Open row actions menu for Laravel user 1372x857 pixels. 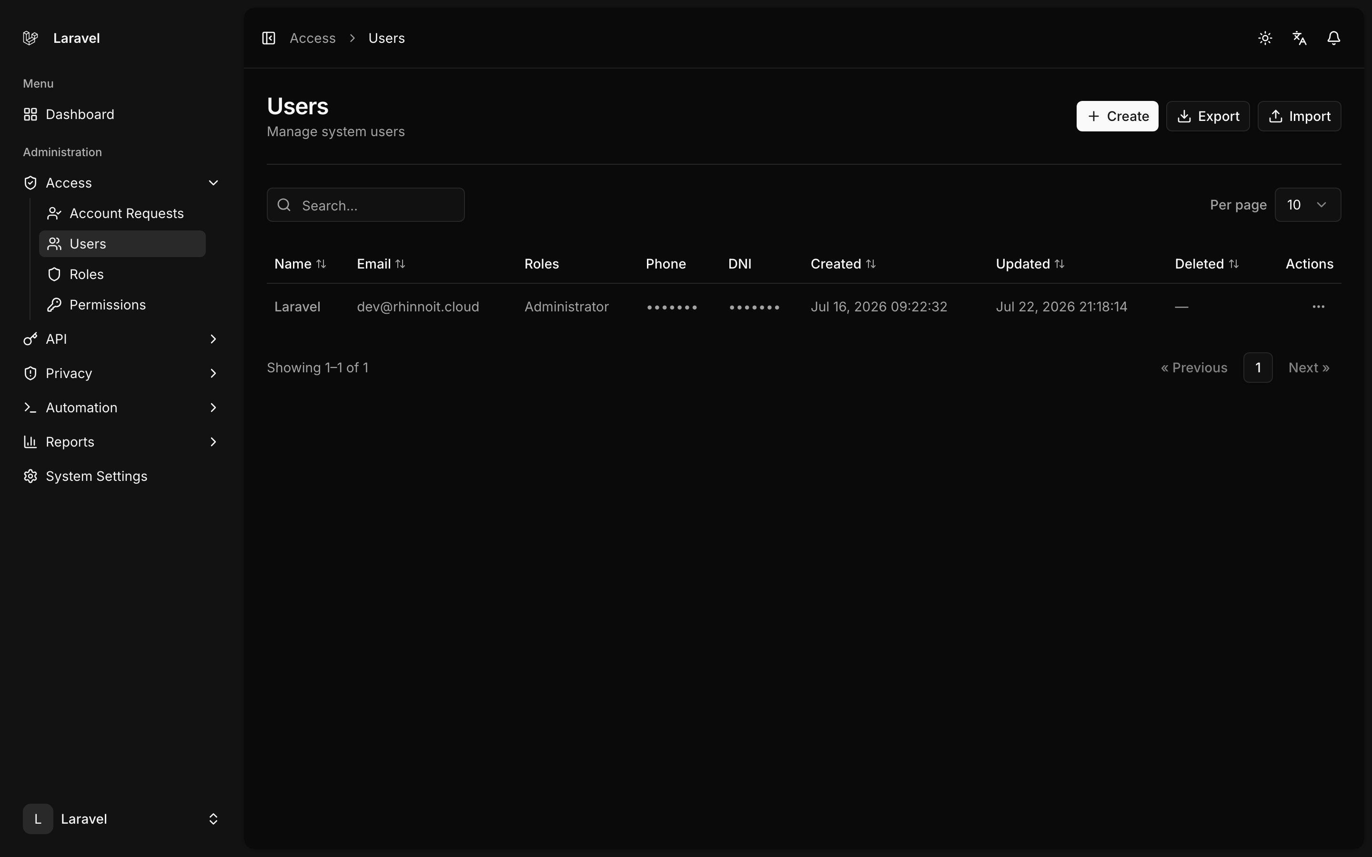[1318, 307]
